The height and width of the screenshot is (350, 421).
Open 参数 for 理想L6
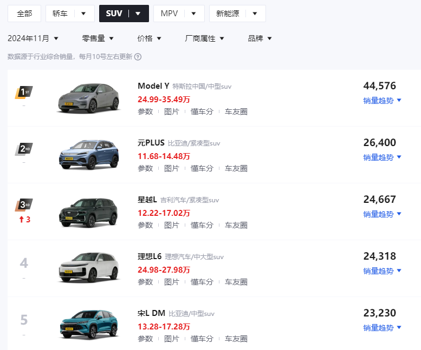145,282
